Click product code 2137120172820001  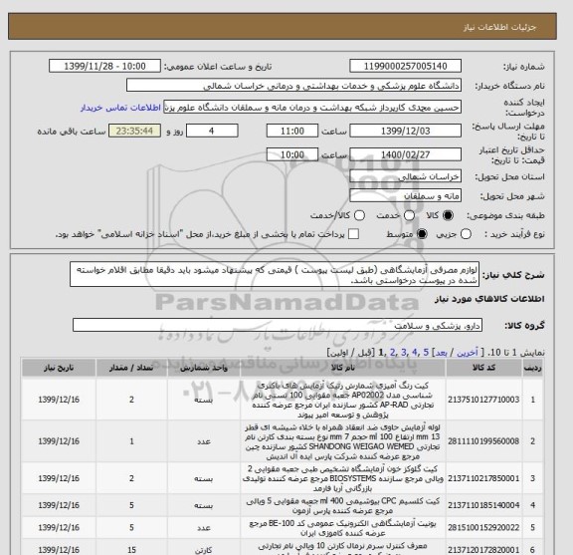coord(483,550)
